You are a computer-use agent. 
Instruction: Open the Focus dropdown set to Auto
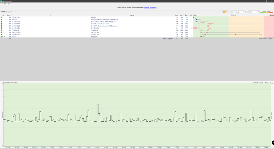(254, 12)
